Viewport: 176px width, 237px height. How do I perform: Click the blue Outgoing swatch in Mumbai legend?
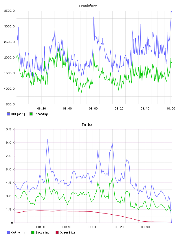[8, 232]
